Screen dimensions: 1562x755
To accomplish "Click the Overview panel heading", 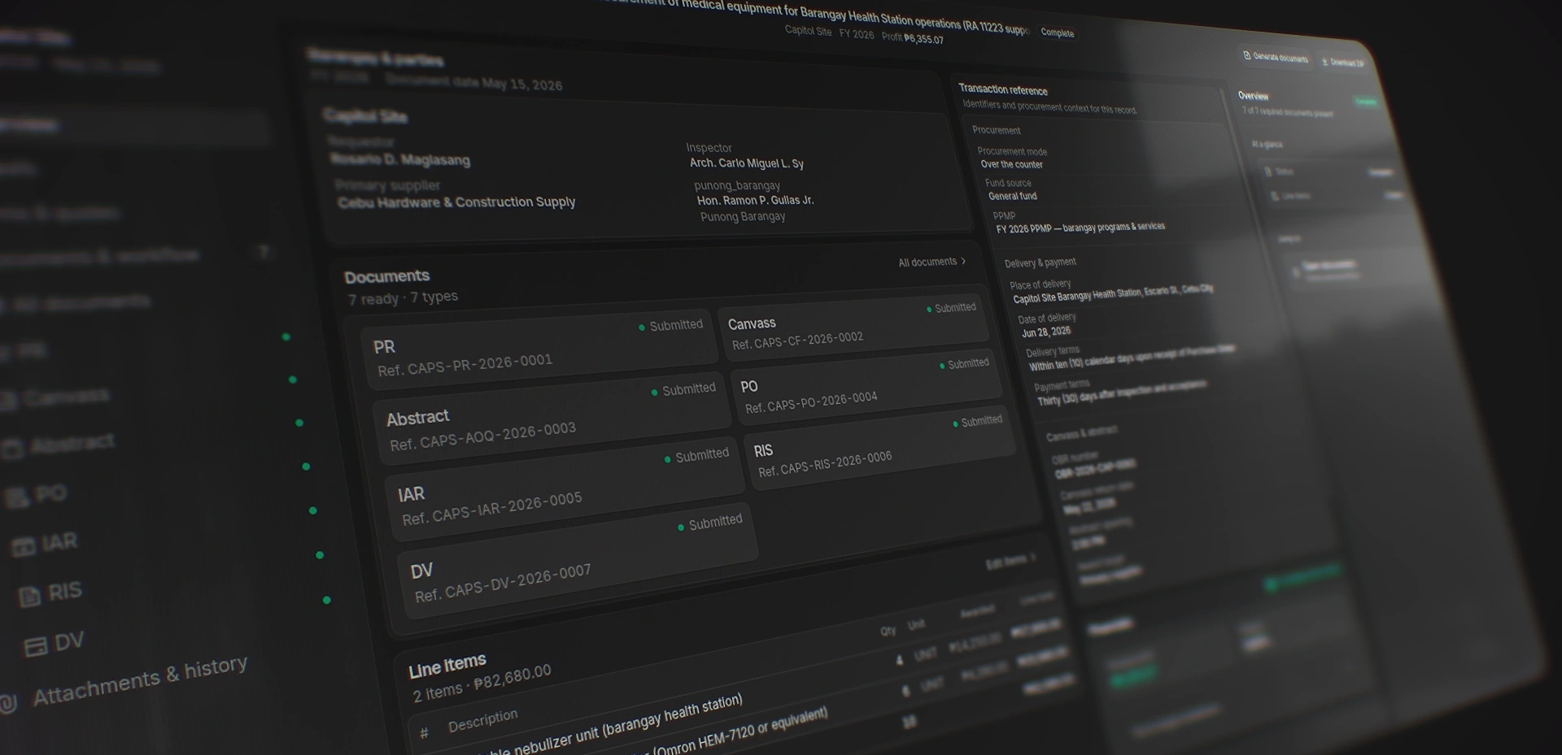I will (x=1253, y=96).
